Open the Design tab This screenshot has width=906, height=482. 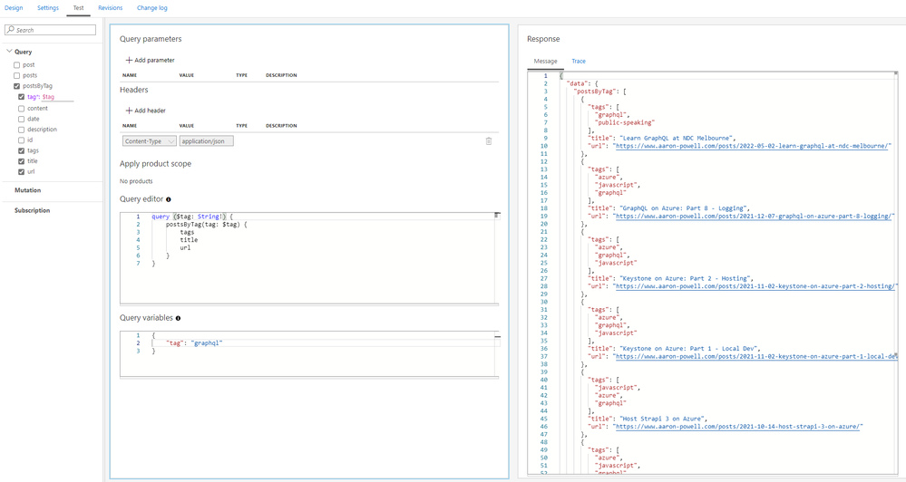click(x=14, y=8)
